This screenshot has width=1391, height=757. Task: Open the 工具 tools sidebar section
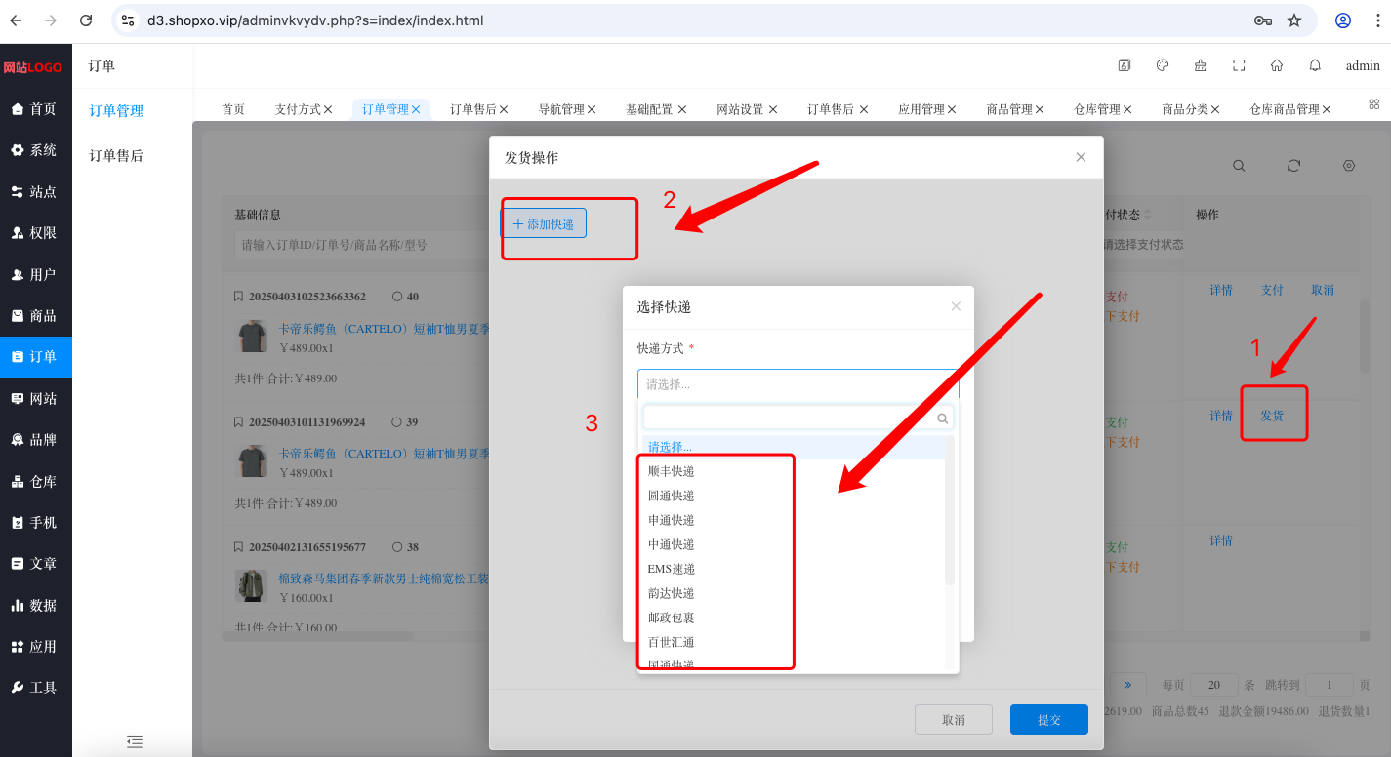[x=35, y=688]
